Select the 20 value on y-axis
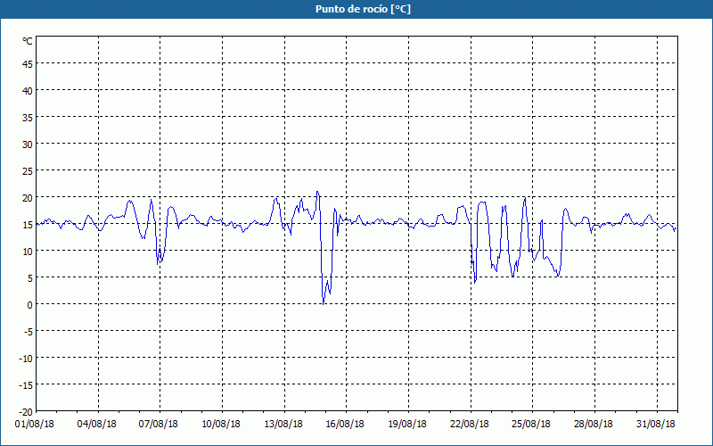This screenshot has height=446, width=713. coord(28,198)
